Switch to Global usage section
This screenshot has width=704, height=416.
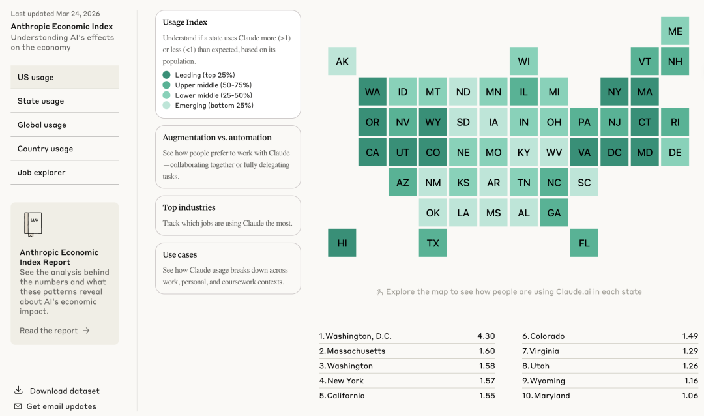tap(65, 125)
